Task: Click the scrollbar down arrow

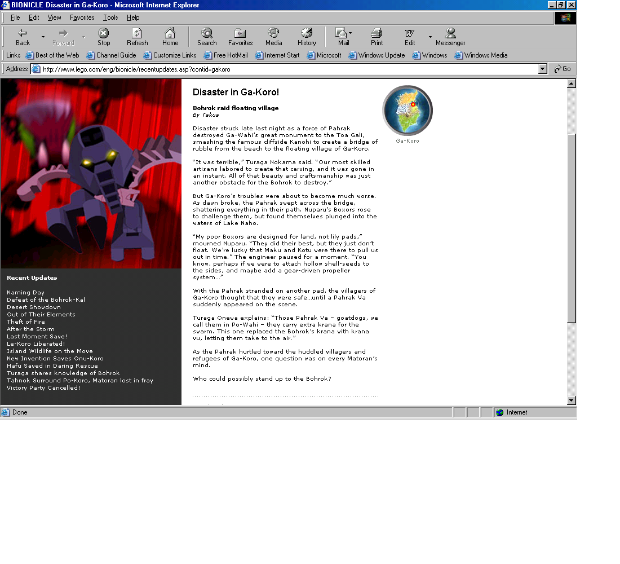Action: click(x=571, y=400)
